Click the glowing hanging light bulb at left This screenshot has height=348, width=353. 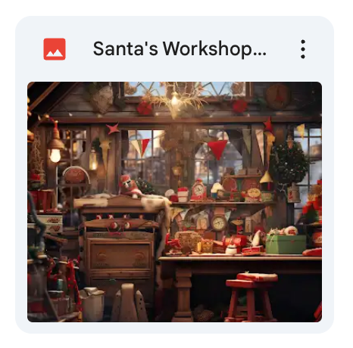55,154
